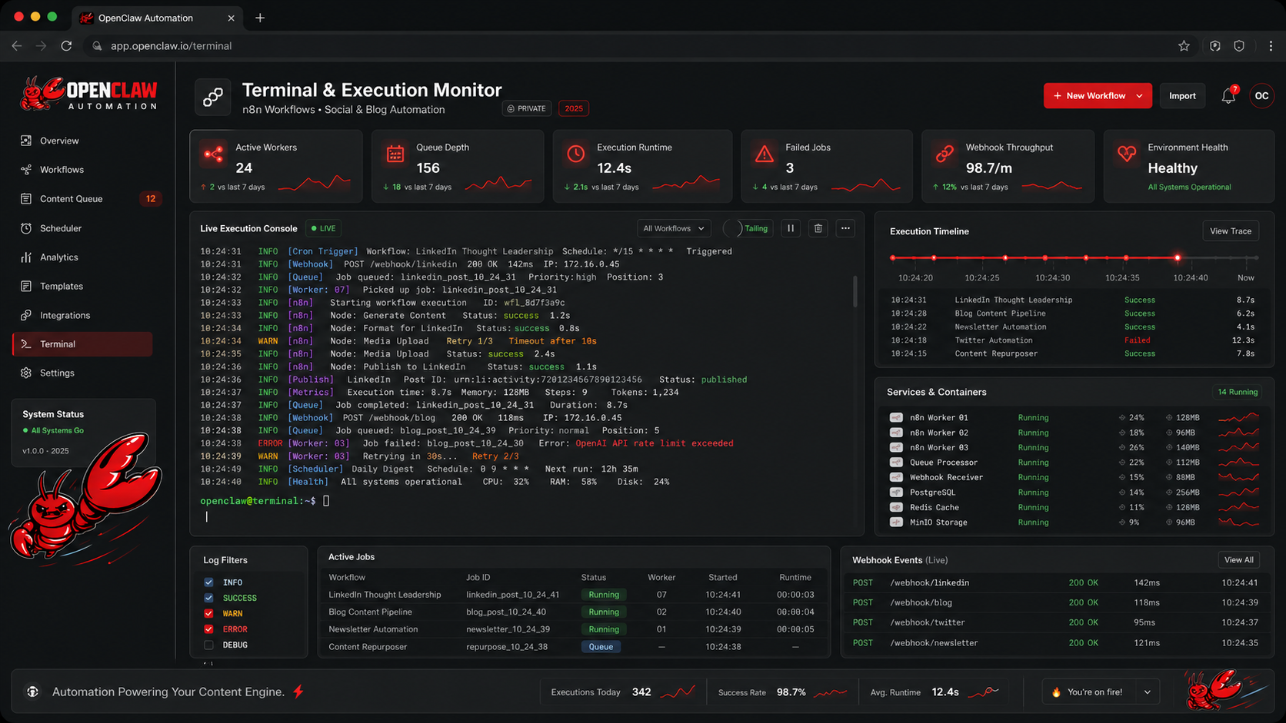The image size is (1286, 723).
Task: Open the All Workflows dropdown
Action: click(672, 228)
